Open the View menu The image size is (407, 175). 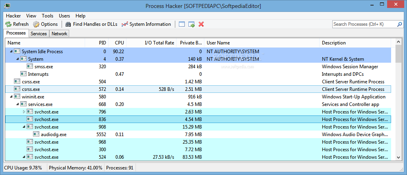(x=31, y=16)
